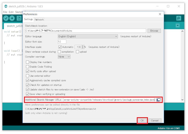Click the Arduino logo in the title bar
Image resolution: width=188 pixels, height=134 pixels.
(x=6, y=6)
